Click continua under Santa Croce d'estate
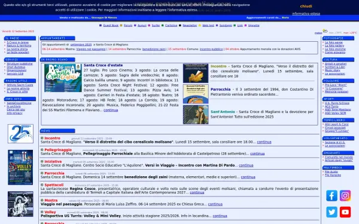This screenshot has width=359, height=224. click(111, 110)
